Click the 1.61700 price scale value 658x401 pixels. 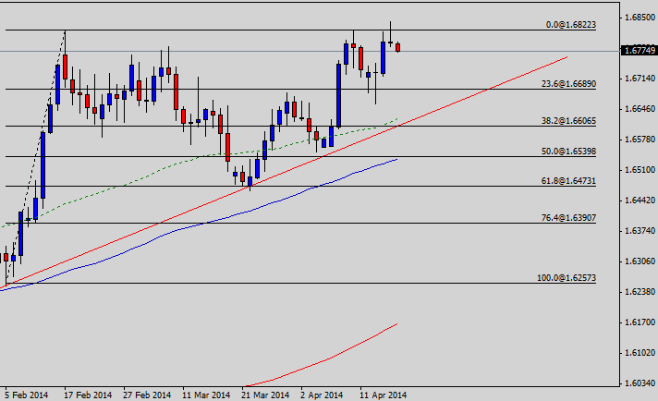point(639,322)
